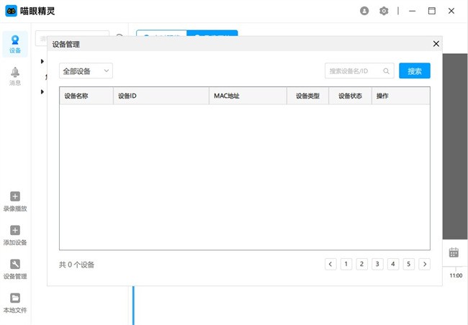
Task: Click the previous page arrow
Action: coord(330,264)
